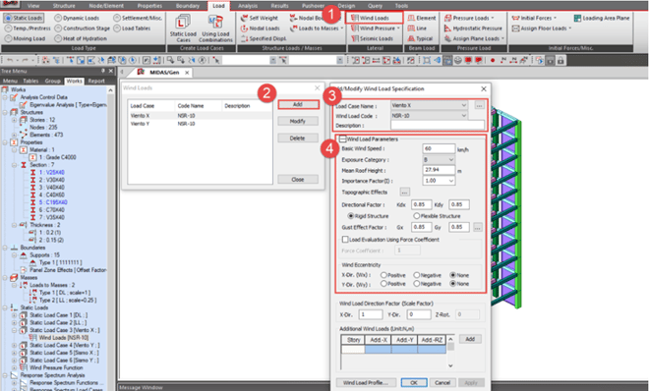Screen dimensions: 649x391
Task: Click the red record dot toolbar icon
Action: pos(493,60)
